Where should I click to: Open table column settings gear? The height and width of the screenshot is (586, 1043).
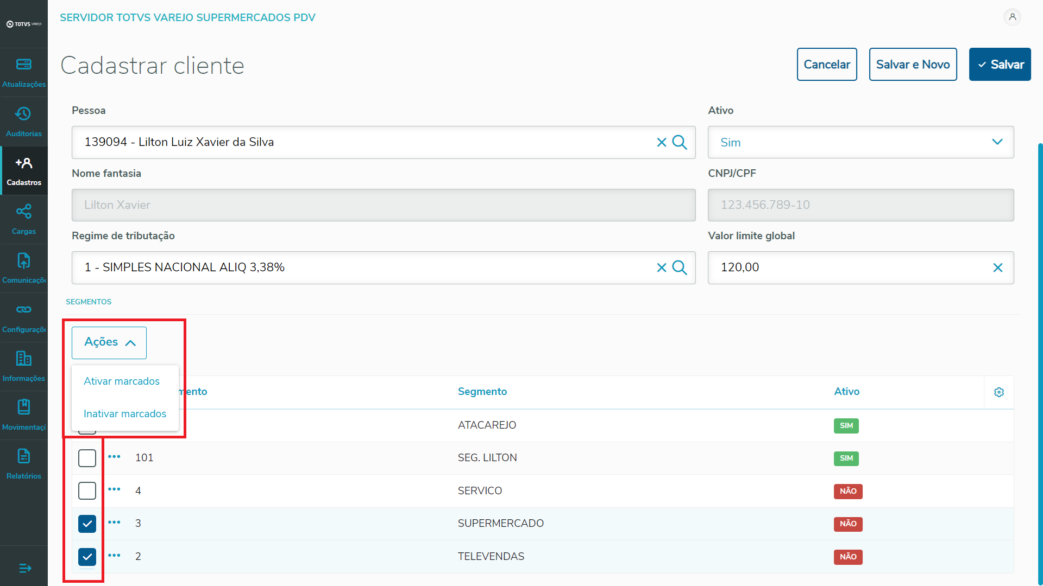pyautogui.click(x=998, y=392)
